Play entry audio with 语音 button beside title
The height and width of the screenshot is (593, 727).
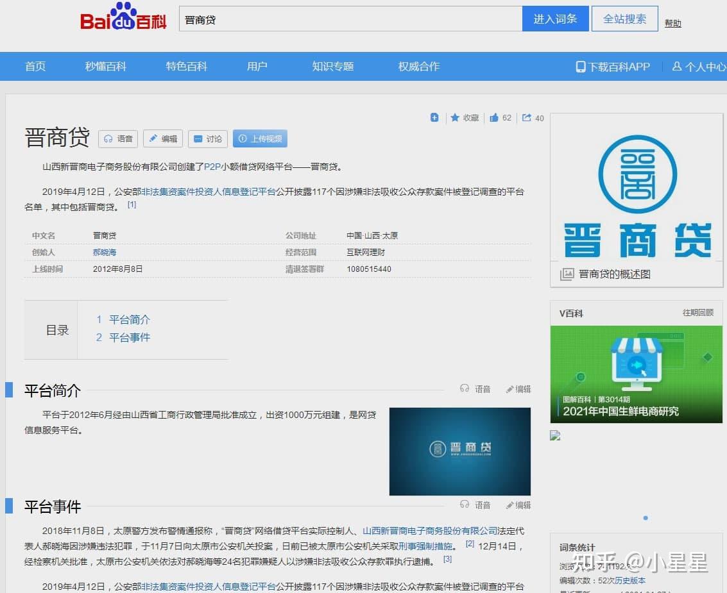[x=118, y=138]
